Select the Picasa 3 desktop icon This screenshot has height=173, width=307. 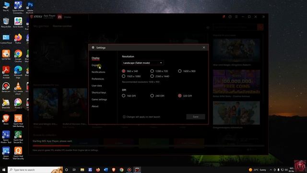click(x=18, y=104)
